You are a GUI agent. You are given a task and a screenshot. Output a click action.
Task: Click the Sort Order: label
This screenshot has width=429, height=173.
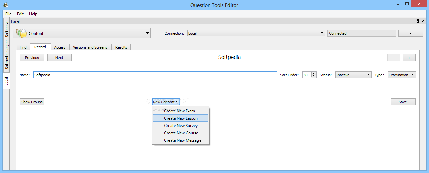(289, 75)
